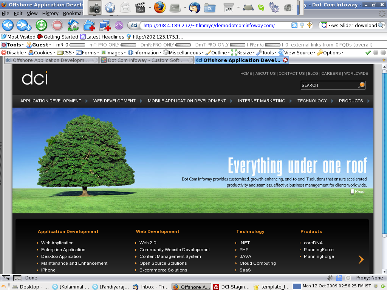Click the search magnifier in the browser search box
Image resolution: width=387 pixels, height=290 pixels.
click(381, 25)
